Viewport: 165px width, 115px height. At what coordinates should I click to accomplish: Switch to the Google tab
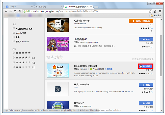coord(19,7)
